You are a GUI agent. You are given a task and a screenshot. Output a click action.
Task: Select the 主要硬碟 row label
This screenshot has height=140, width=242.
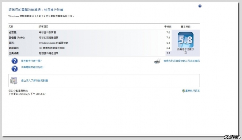click(x=14, y=53)
